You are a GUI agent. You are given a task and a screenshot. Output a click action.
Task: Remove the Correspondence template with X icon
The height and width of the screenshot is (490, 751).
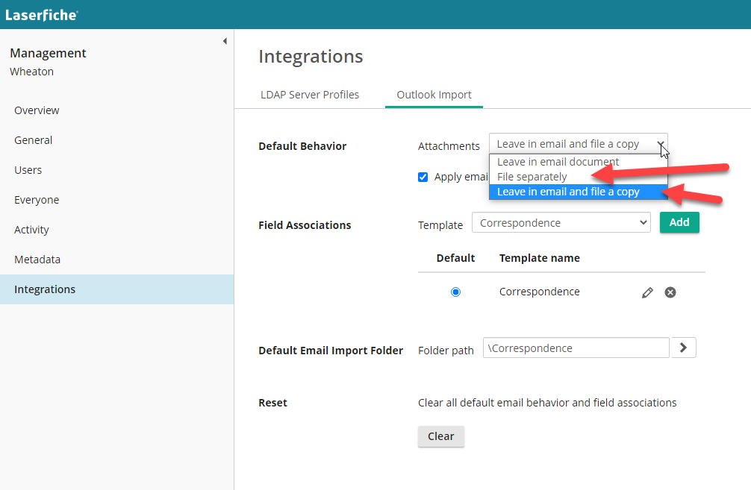point(670,292)
